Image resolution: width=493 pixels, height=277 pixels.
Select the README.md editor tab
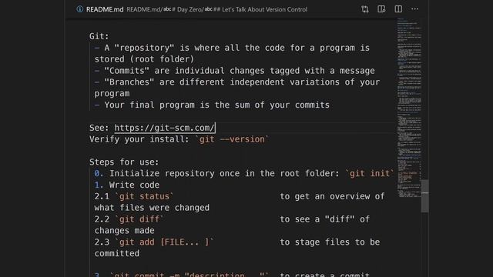click(105, 9)
